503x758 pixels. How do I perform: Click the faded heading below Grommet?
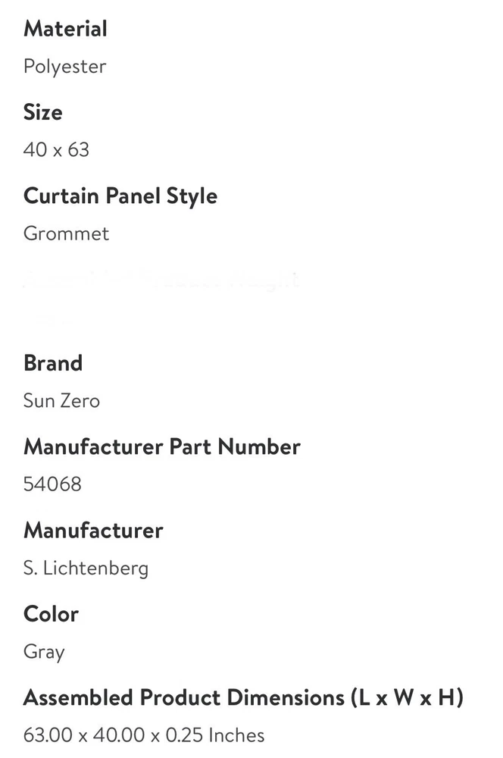point(161,280)
